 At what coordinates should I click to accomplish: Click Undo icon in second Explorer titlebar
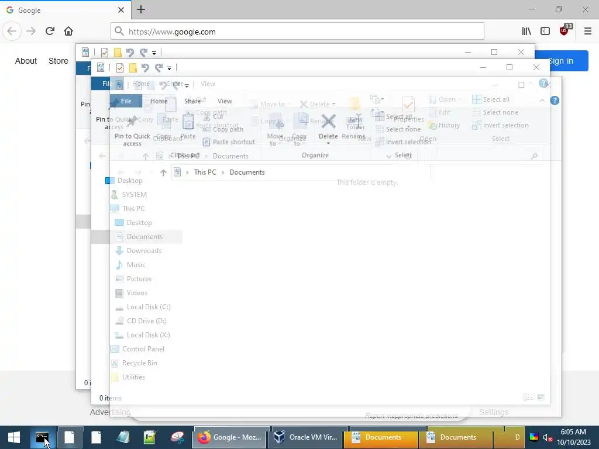pyautogui.click(x=145, y=68)
